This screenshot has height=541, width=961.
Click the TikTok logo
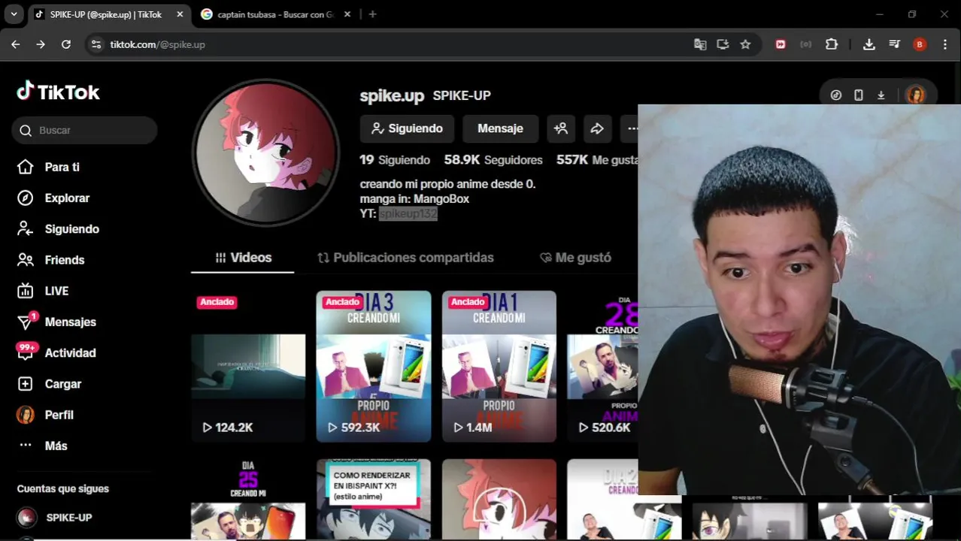pos(58,92)
